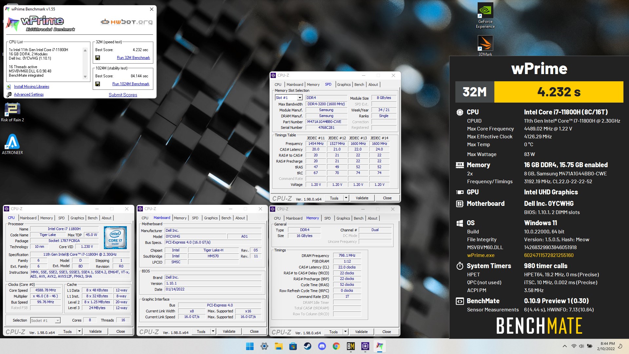
Task: Open Tools dropdown arrow in CPU-Z SPD window
Action: [346, 198]
